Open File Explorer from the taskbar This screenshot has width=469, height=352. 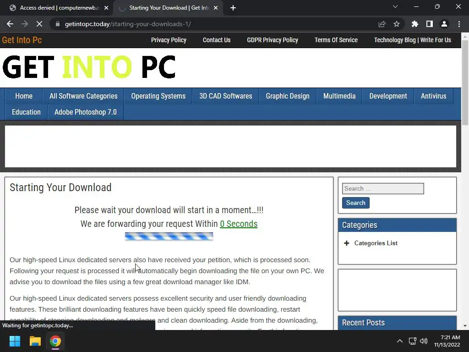click(x=35, y=341)
